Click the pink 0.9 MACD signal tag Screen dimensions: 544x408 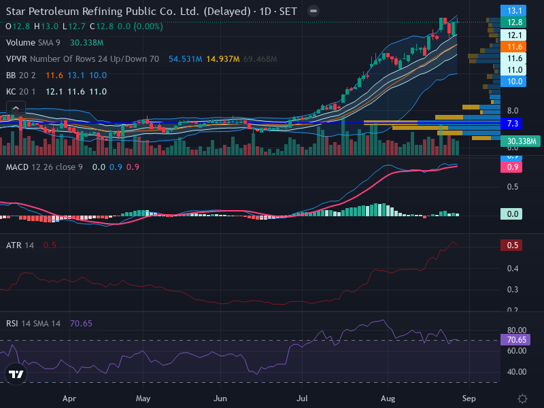pos(512,167)
